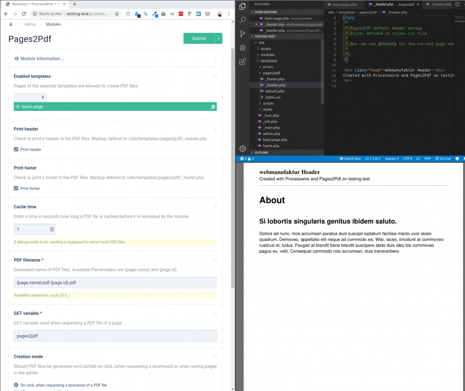Viewport: 465px width, 391px height.
Task: Open the Extensions view
Action: (242, 61)
